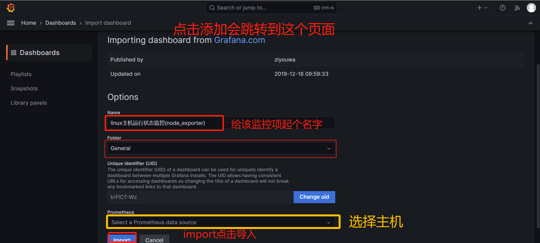Open the news feed RSS icon

517,8
